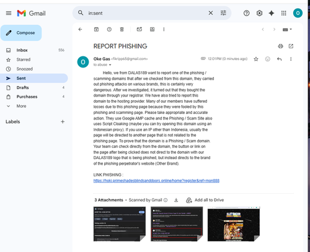Open the Inbox folder
The width and height of the screenshot is (310, 252).
tap(34, 50)
